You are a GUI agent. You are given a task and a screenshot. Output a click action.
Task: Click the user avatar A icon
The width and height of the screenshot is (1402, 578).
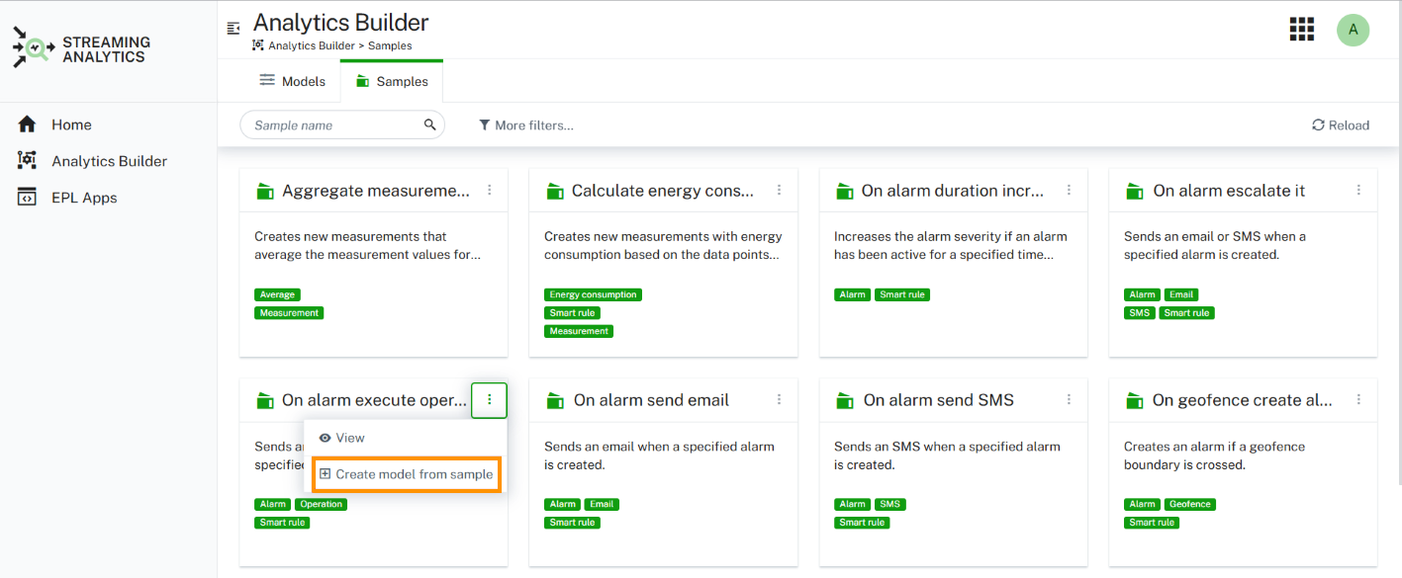pos(1353,30)
